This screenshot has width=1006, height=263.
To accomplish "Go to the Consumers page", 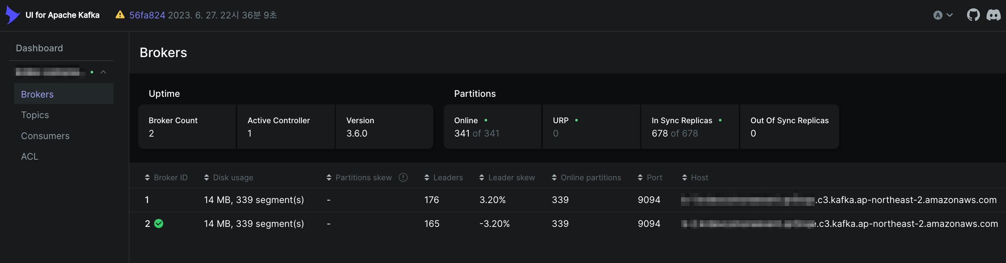I will (45, 136).
